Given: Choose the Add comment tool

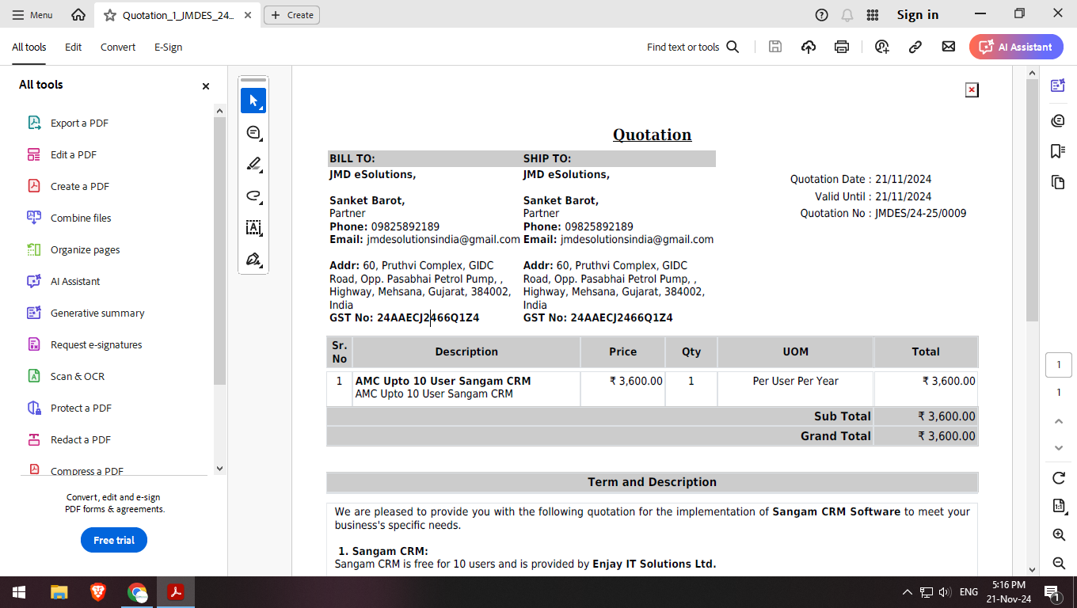Looking at the screenshot, I should (x=253, y=132).
